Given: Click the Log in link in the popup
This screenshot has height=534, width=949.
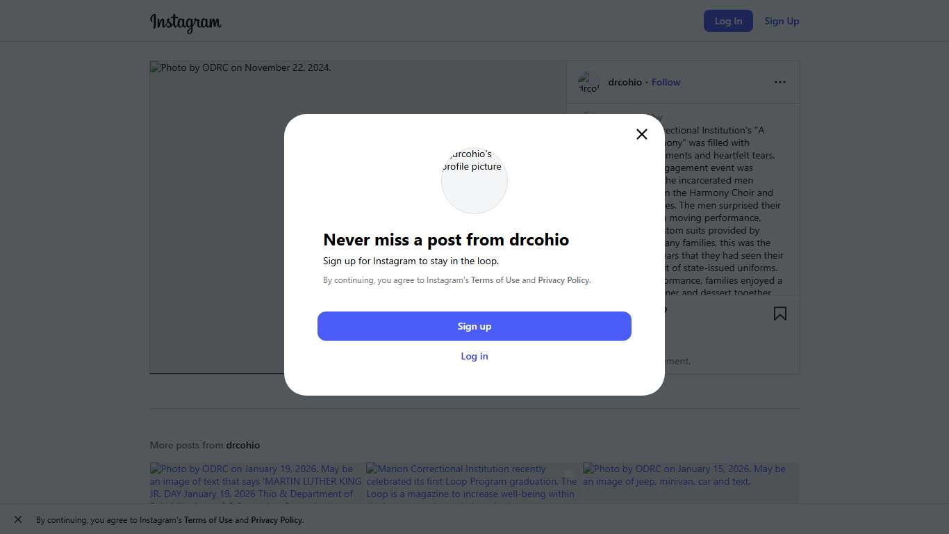Looking at the screenshot, I should click(x=474, y=356).
